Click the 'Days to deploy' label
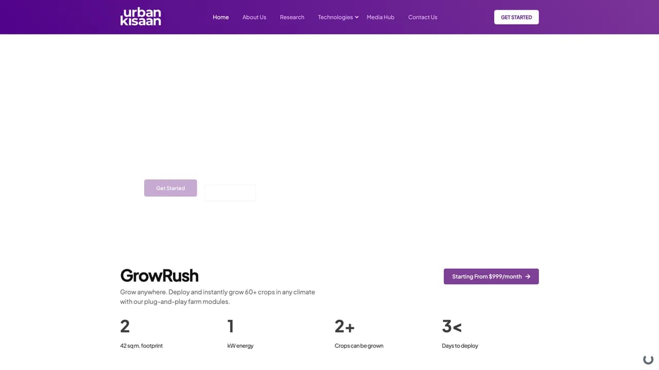This screenshot has height=370, width=659. [460, 346]
